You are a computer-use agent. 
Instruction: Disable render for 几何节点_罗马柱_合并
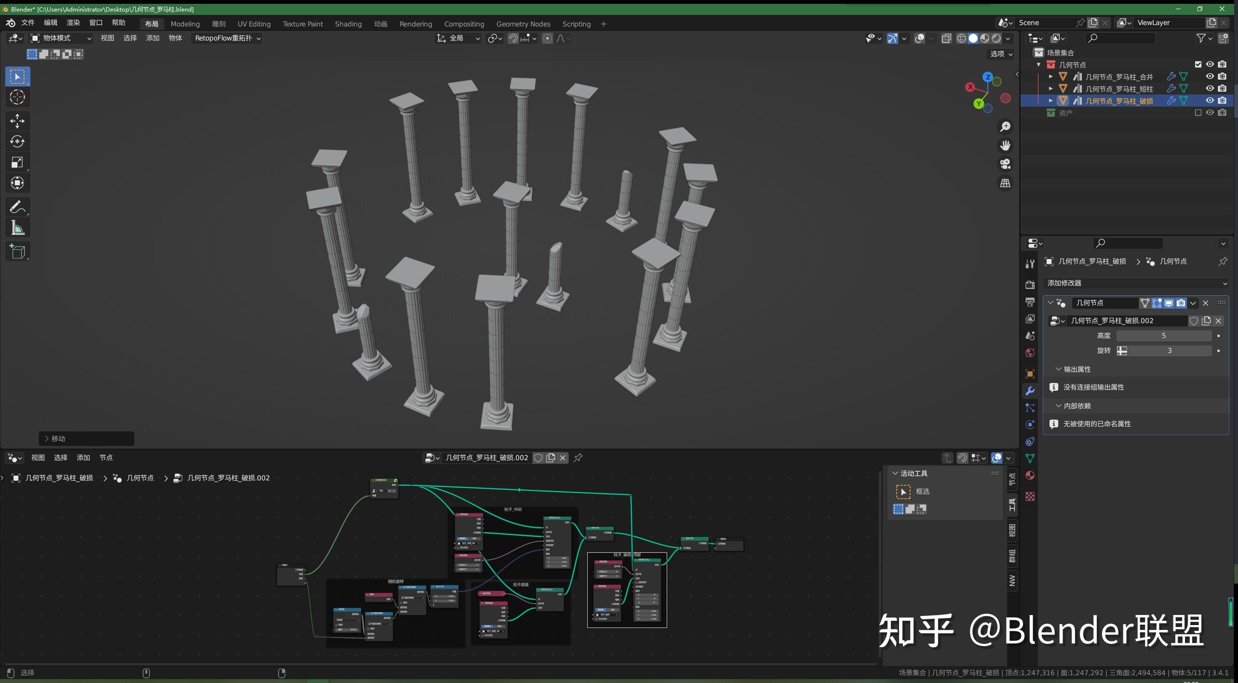pos(1222,77)
